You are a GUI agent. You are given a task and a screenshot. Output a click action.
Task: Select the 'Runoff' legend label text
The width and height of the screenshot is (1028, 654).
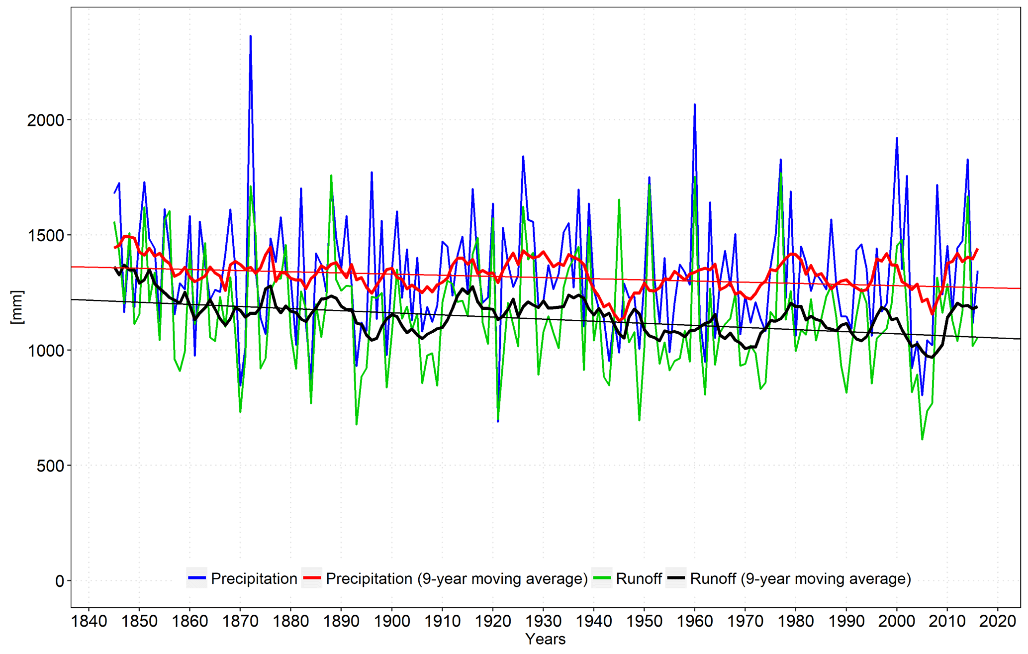pyautogui.click(x=639, y=578)
